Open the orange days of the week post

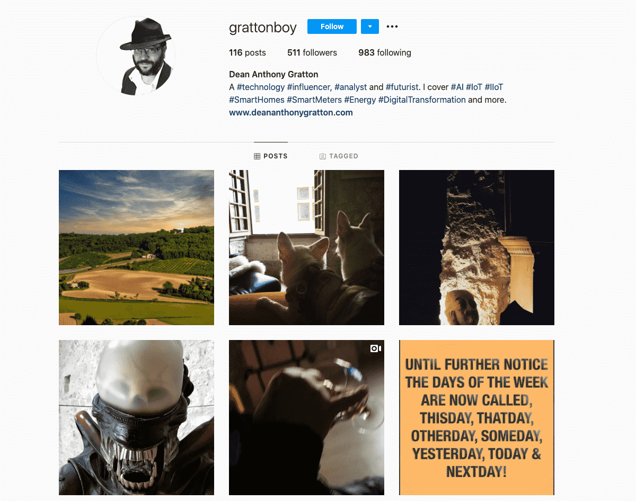(x=476, y=417)
